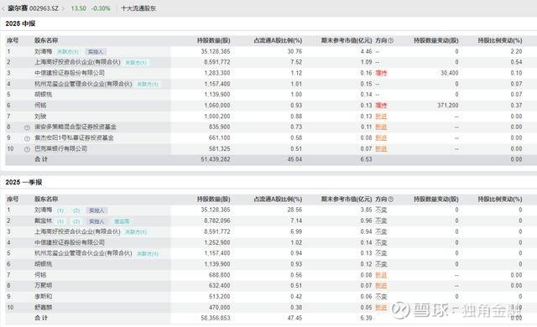This screenshot has width=537, height=327.
Task: Click shareholder 中信建投证券股份有限公司 in 2025 中报
Action: 70,73
